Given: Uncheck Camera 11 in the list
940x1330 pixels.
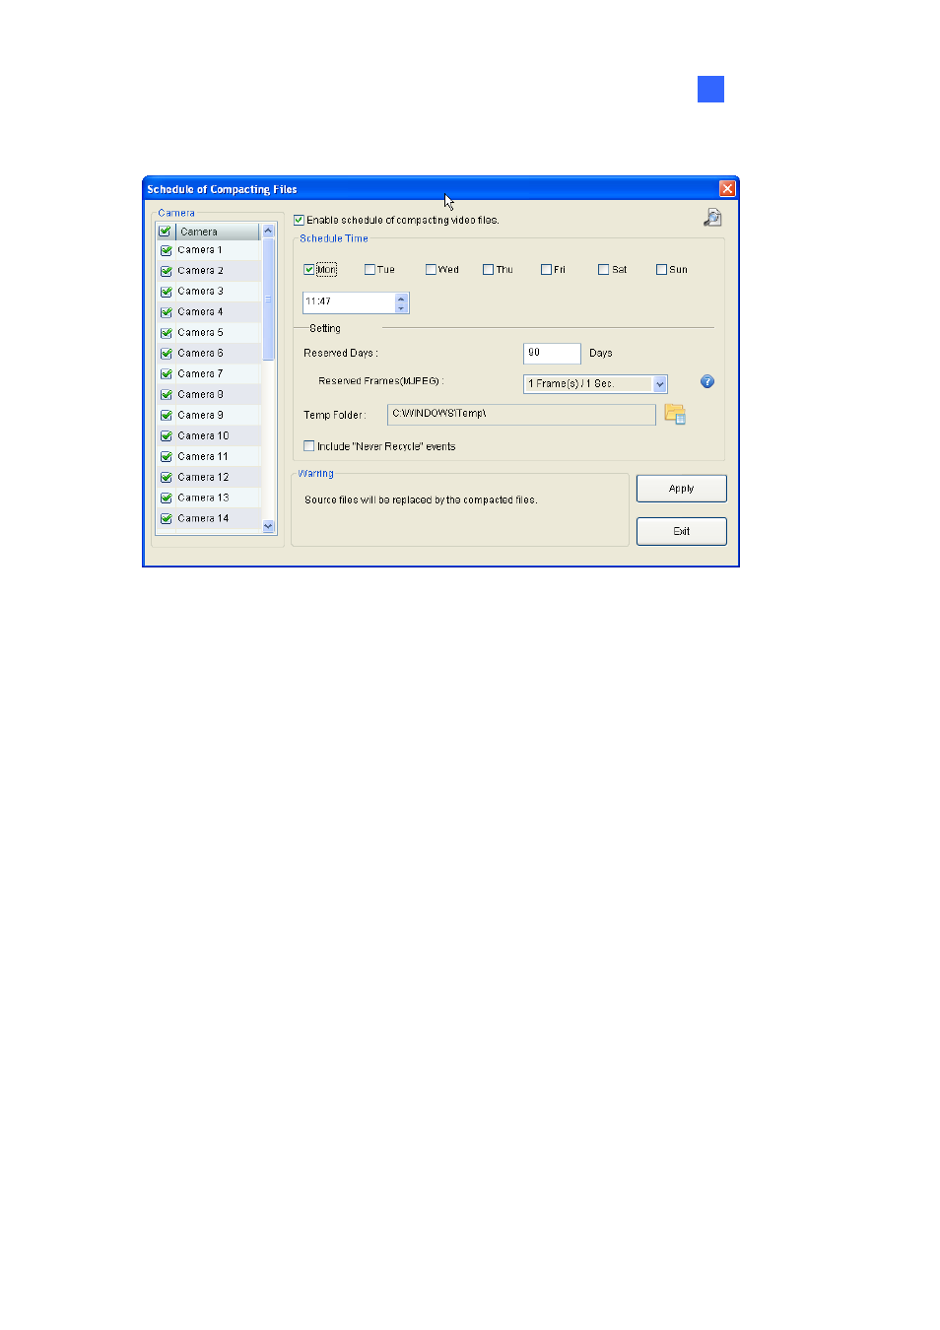Looking at the screenshot, I should pos(167,457).
